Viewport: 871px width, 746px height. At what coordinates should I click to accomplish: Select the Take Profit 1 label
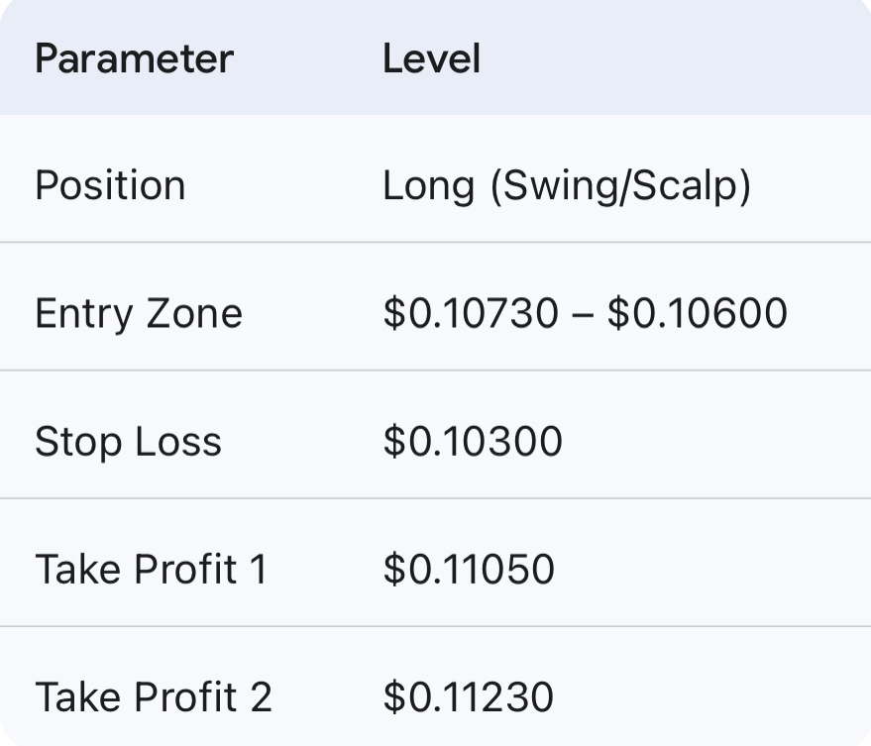(151, 570)
